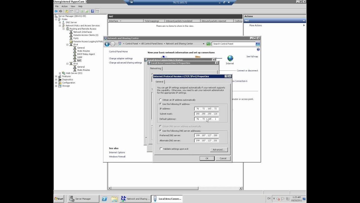Click the Back arrow in Server Manager toolbar
The image size is (360, 203).
pos(56,11)
